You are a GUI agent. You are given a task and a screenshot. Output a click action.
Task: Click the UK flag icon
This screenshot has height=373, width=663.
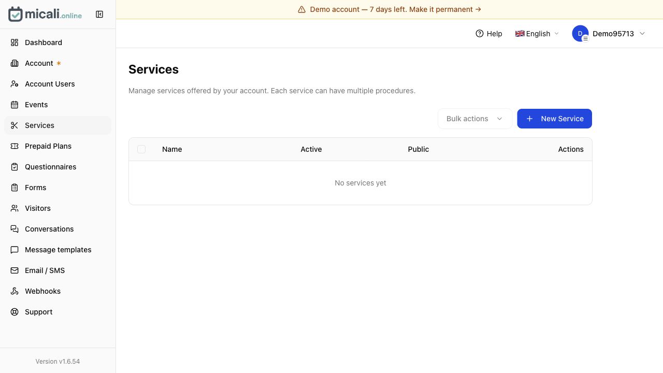[x=520, y=33]
